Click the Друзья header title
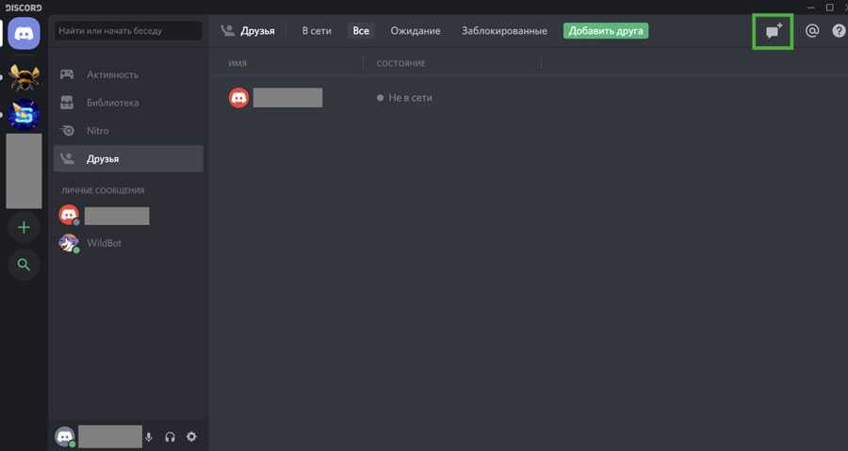The image size is (848, 451). coord(257,31)
